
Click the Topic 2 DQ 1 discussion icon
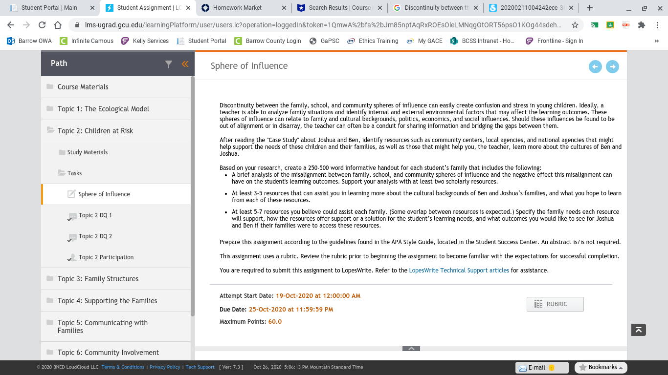72,216
